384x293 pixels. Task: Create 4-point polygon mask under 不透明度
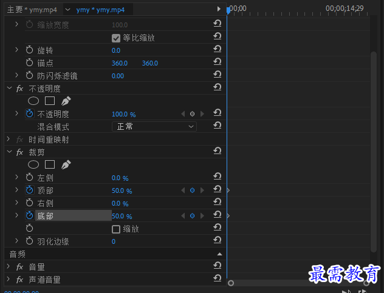50,101
